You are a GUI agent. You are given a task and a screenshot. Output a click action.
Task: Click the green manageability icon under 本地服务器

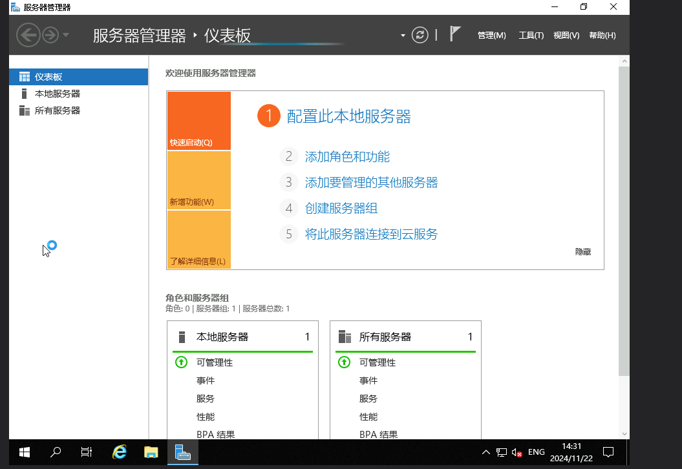182,362
